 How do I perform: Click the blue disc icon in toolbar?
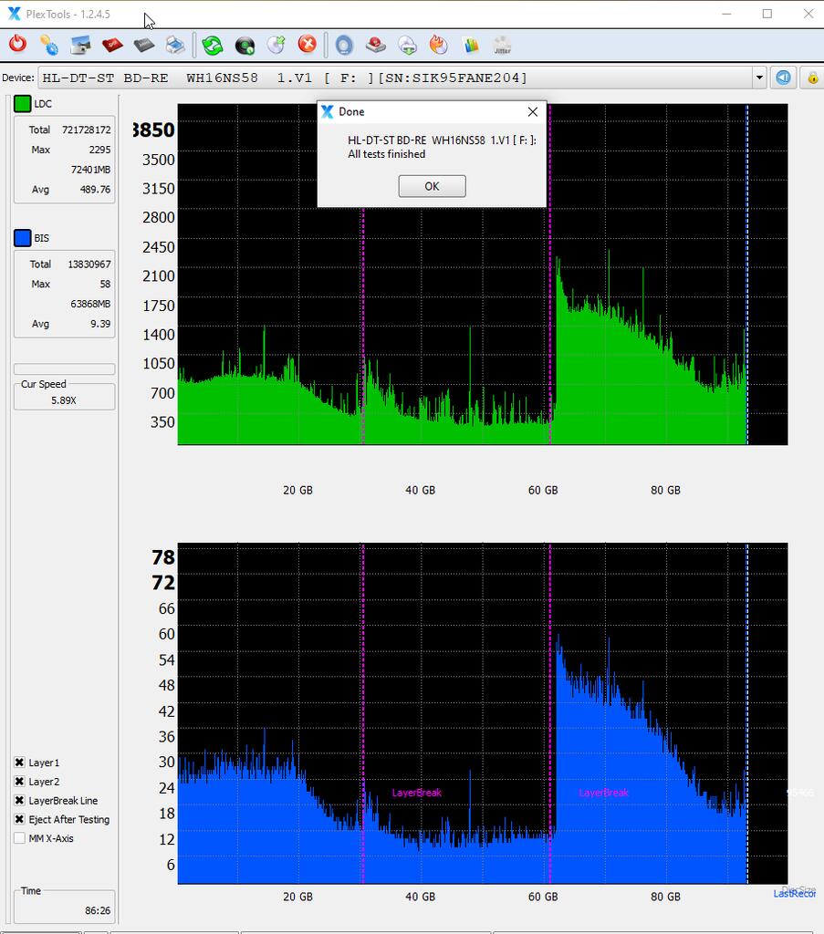click(344, 46)
